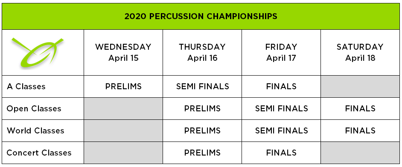Select the Saturday April 18 column header
Image resolution: width=402 pixels, height=167 pixels.
[360, 52]
